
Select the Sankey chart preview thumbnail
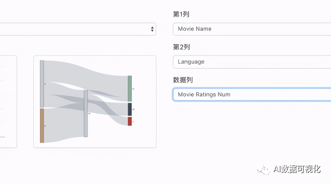[x=94, y=101]
